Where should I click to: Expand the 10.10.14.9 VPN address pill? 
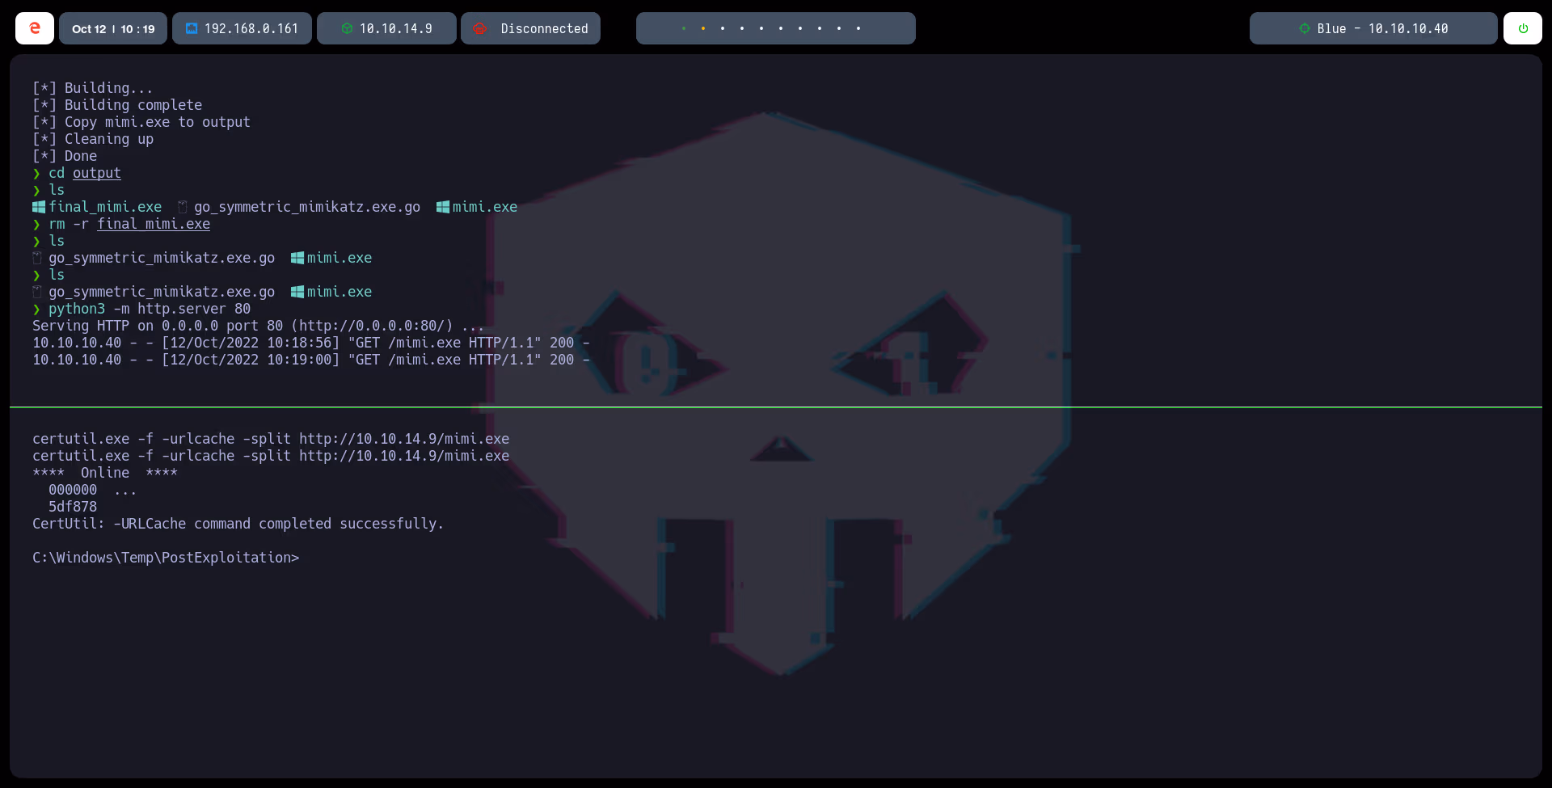pyautogui.click(x=386, y=28)
